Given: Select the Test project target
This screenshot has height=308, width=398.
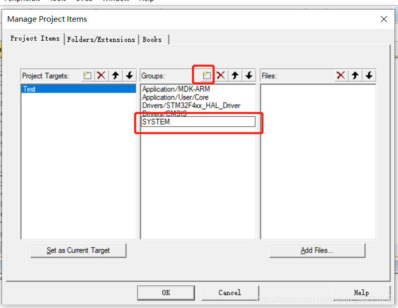Looking at the screenshot, I should 78,89.
